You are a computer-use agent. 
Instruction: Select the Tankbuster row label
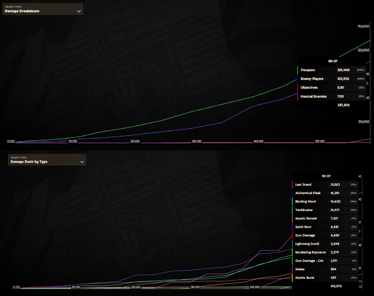pos(304,210)
